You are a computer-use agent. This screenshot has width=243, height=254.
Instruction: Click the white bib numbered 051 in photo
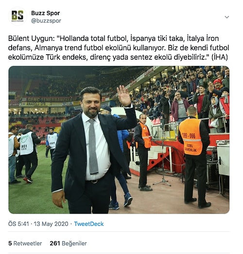[x=26, y=143]
